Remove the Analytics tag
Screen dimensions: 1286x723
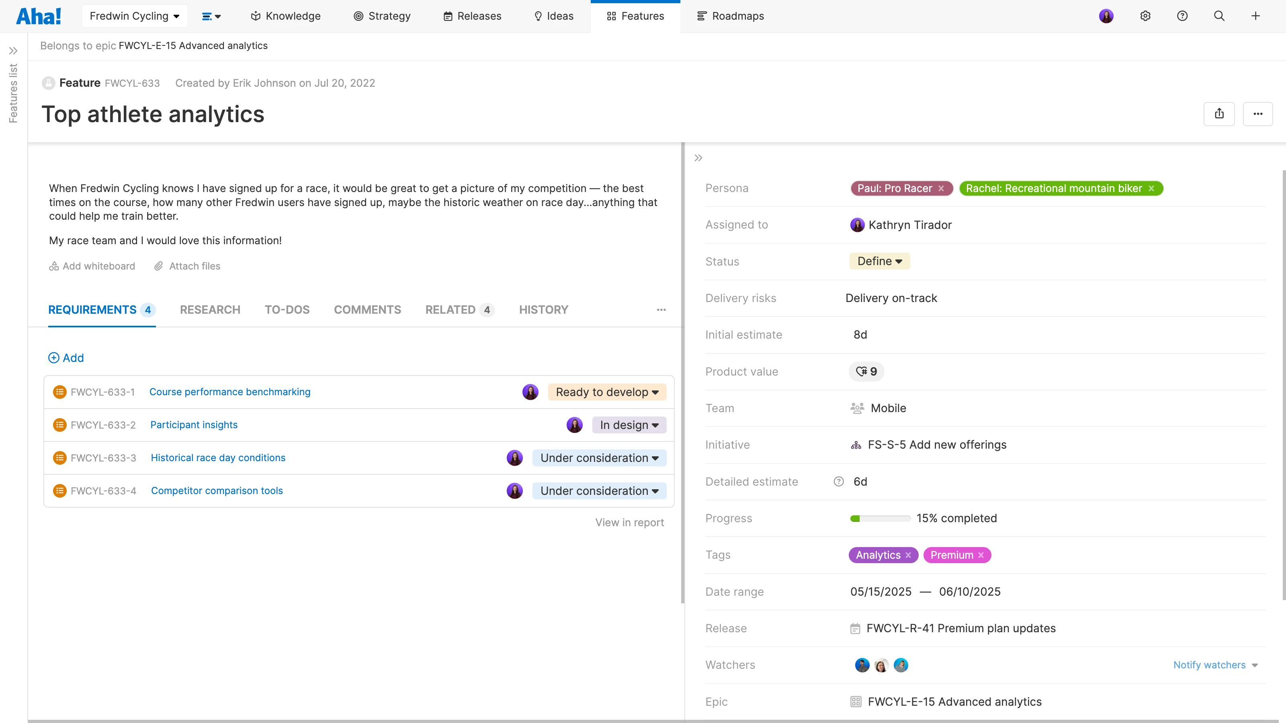pos(908,555)
